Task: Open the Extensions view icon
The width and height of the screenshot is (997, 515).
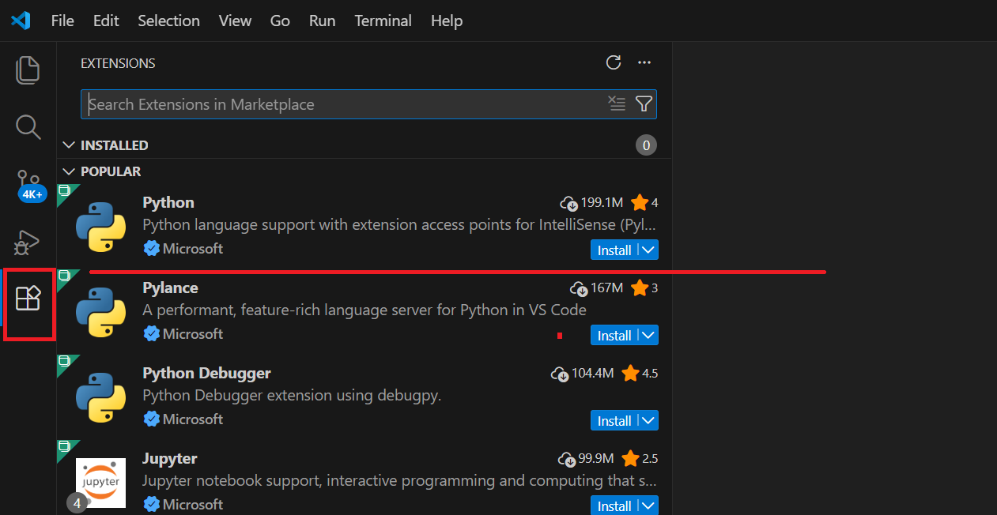Action: [x=28, y=299]
